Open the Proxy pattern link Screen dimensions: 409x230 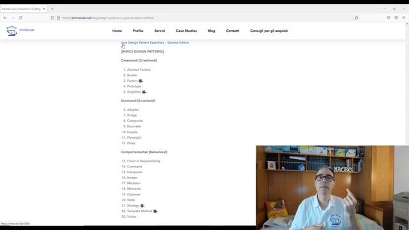click(131, 143)
